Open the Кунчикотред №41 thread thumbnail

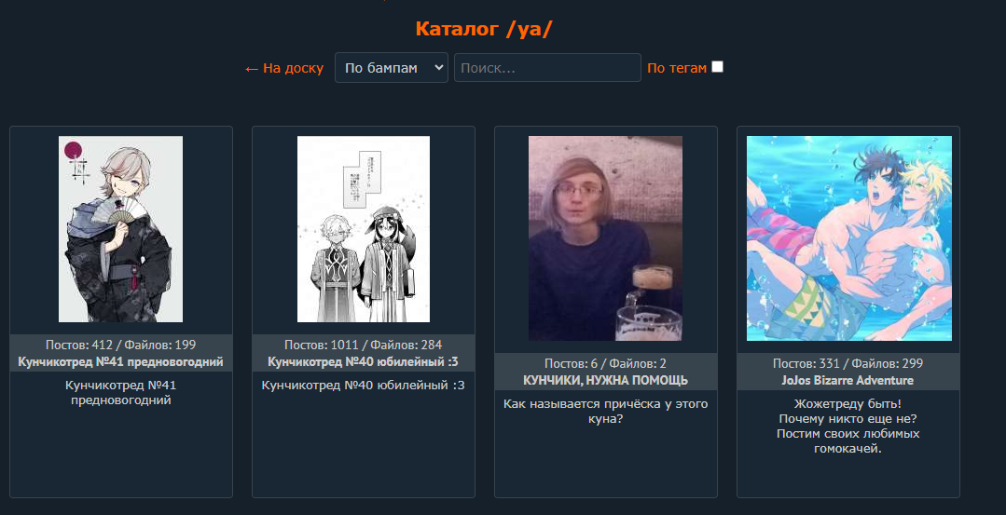tap(120, 229)
